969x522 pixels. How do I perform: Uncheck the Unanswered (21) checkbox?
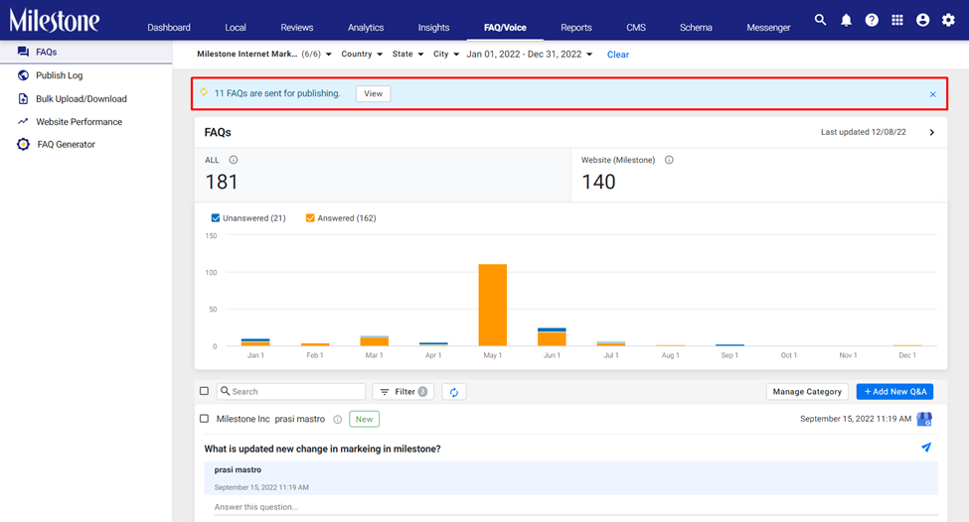[x=215, y=217]
